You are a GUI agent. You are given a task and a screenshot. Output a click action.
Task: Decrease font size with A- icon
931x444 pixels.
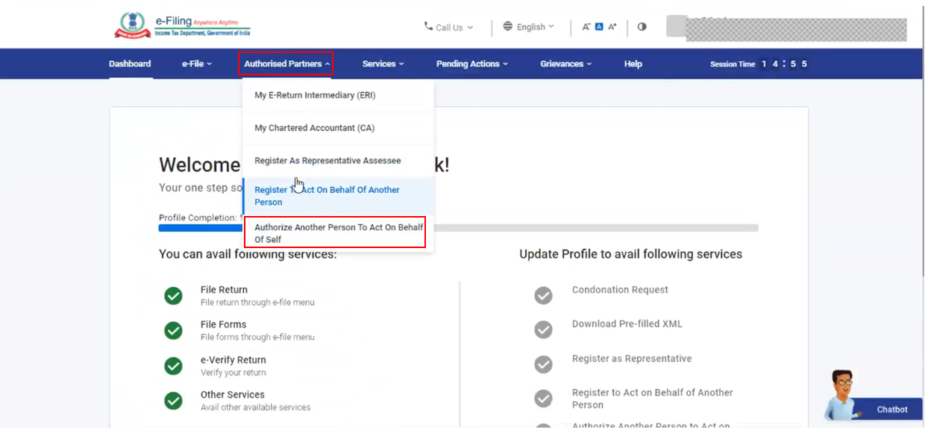point(586,27)
